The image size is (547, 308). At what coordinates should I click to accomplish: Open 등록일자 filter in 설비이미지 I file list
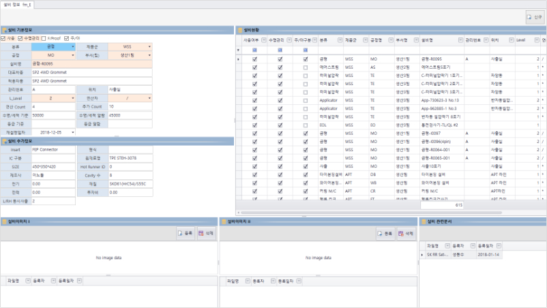click(x=80, y=281)
